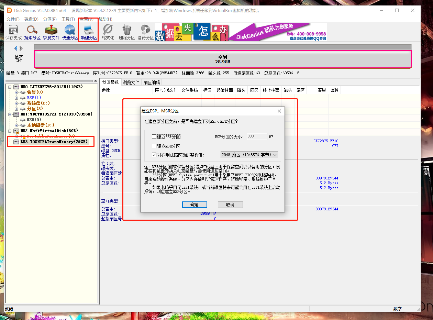This screenshot has width=433, height=320.
Task: Select HD1:WDCWD10SPZX-21Z10T0(932GB) disk in tree
Action: click(56, 114)
